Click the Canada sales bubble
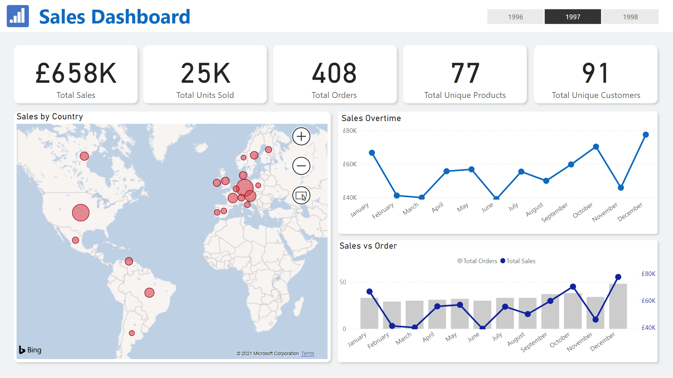 84,156
